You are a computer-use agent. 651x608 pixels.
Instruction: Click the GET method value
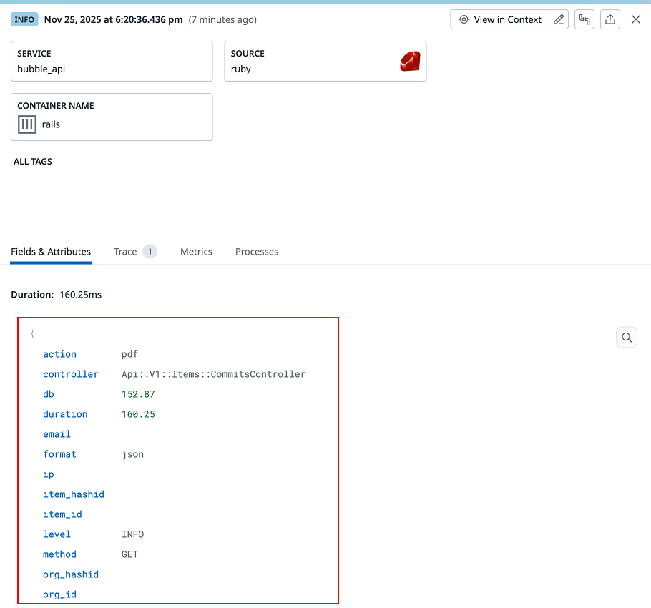(x=129, y=554)
